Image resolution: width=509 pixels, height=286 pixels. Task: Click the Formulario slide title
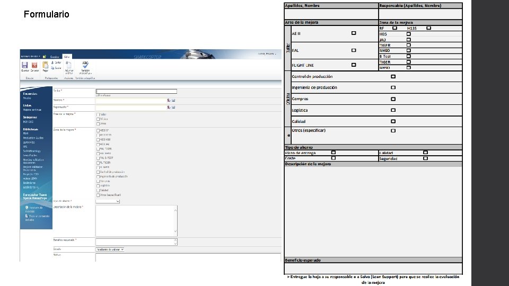47,14
